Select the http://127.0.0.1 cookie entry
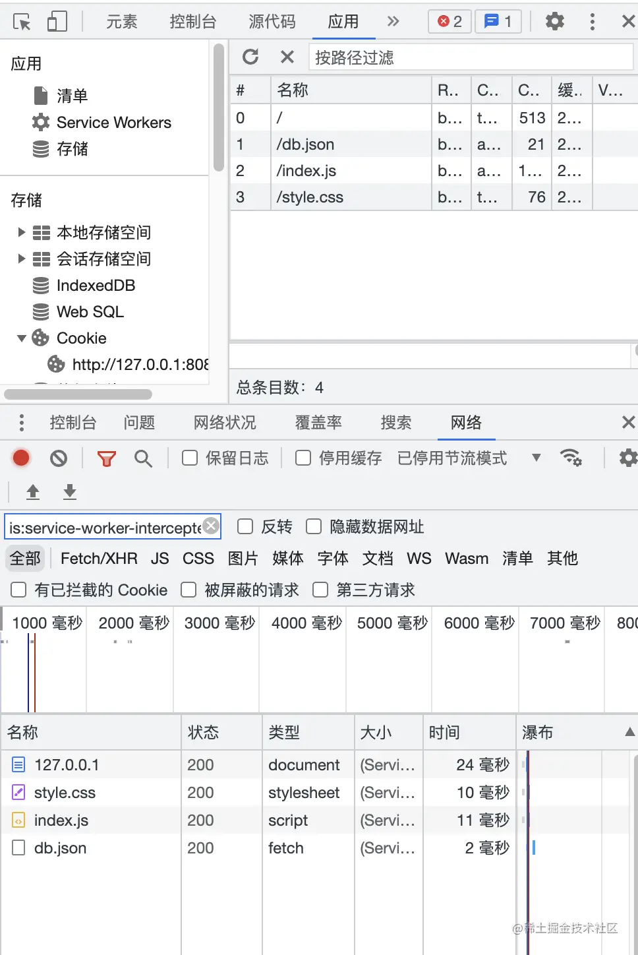638x955 pixels. pos(128,364)
